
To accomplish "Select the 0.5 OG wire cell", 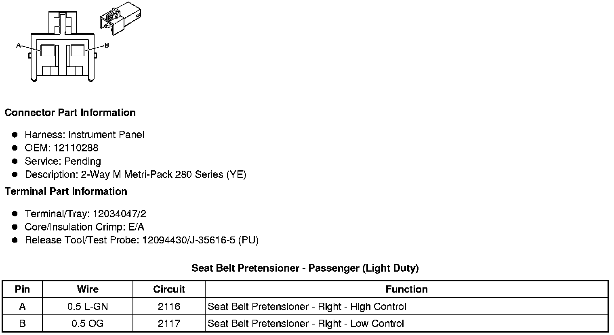I will 88,324.
